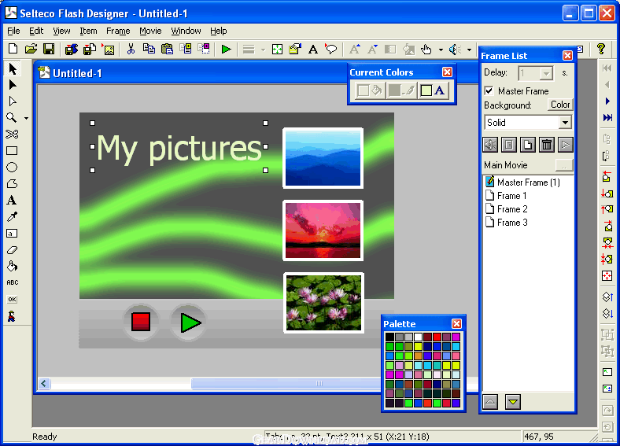Click the speech balloon toolbar icon
The width and height of the screenshot is (620, 446).
[331, 49]
